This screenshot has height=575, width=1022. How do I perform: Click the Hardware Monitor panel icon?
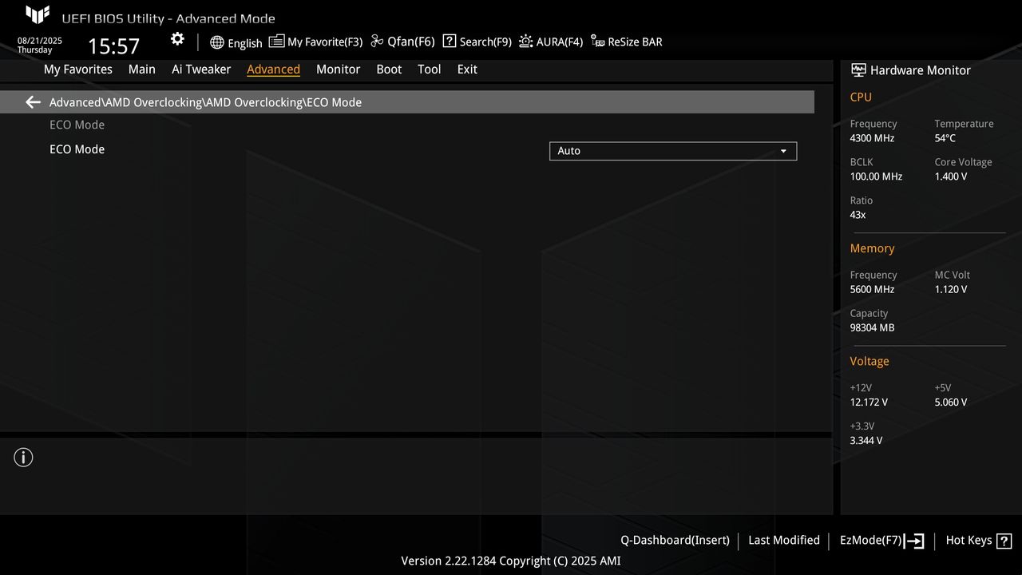858,69
